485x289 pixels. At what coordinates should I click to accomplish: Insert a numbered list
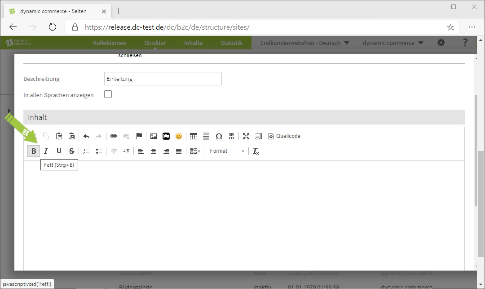[x=86, y=151]
